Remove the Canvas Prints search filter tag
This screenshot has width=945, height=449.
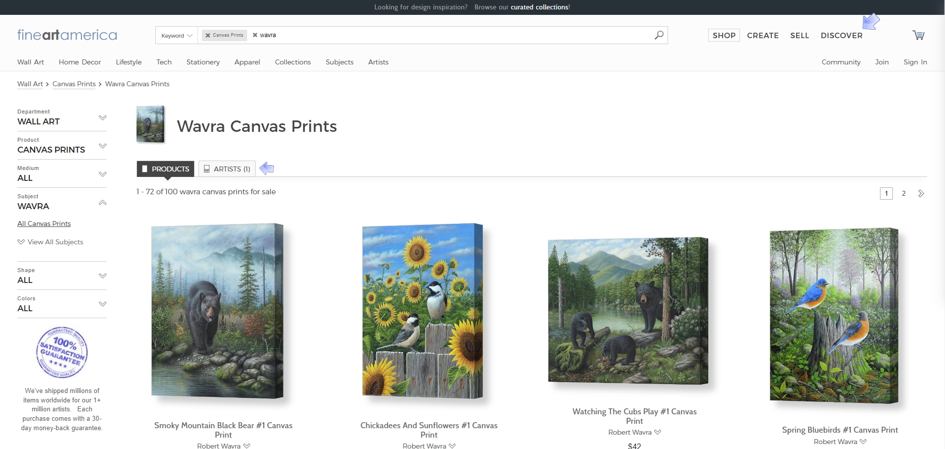pos(208,35)
